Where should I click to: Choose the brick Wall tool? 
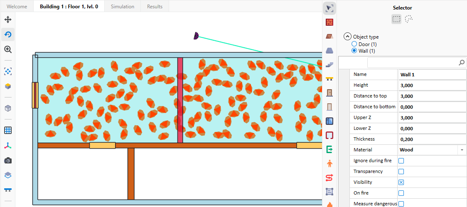(329, 22)
